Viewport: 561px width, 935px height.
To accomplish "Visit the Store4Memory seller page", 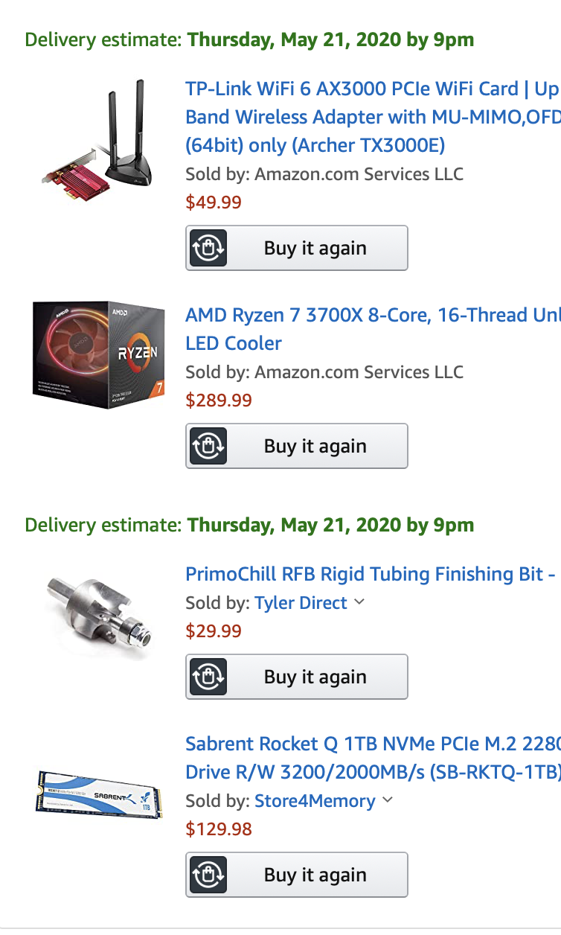I will click(315, 801).
